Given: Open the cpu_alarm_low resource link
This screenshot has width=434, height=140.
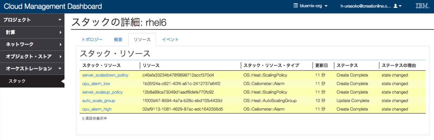Looking at the screenshot, I should (96, 83).
